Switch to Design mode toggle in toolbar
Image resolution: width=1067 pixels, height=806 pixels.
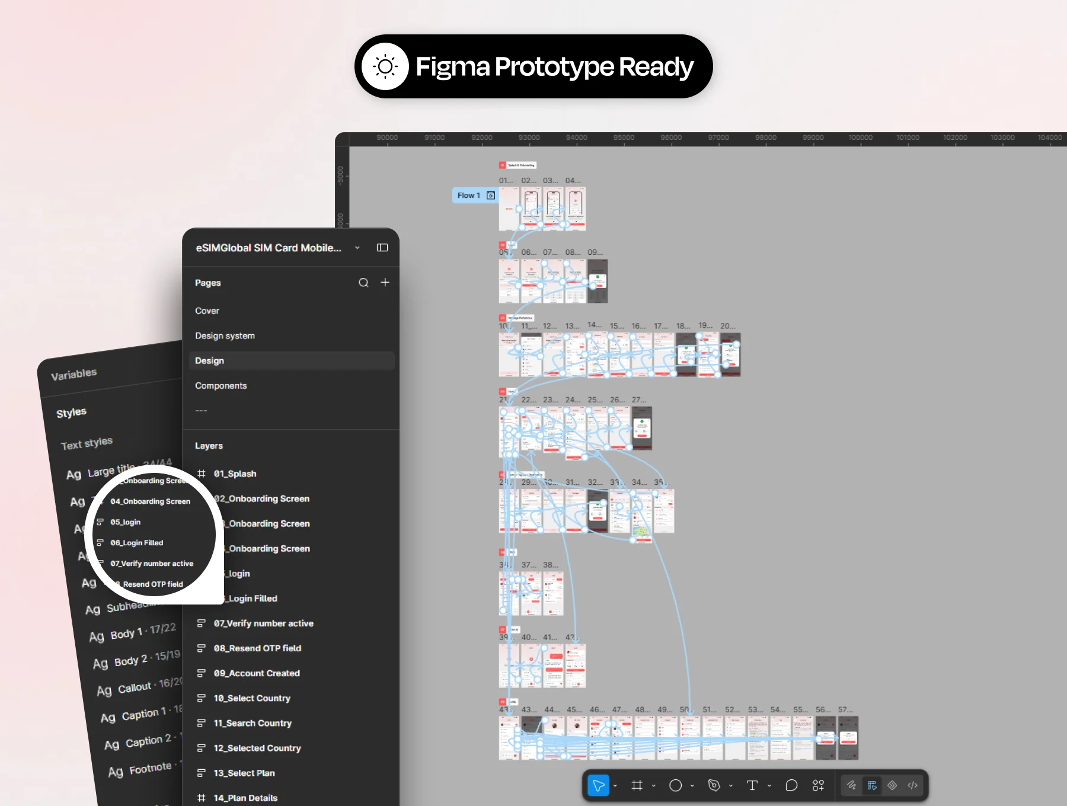point(872,785)
